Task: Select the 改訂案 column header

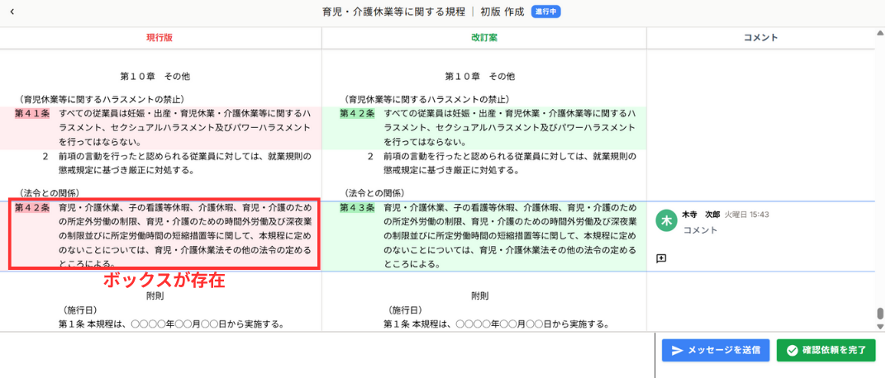Action: [483, 38]
